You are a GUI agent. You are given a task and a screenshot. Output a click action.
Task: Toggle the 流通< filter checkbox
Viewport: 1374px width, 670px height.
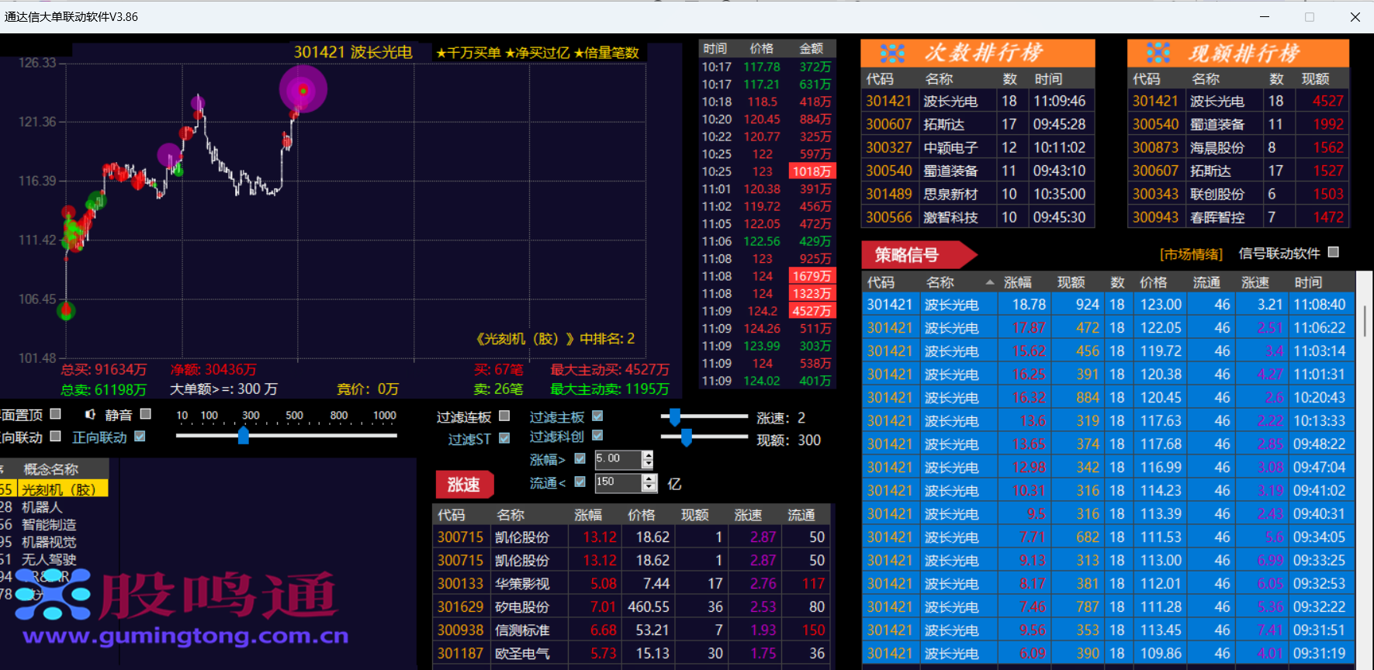coord(580,482)
